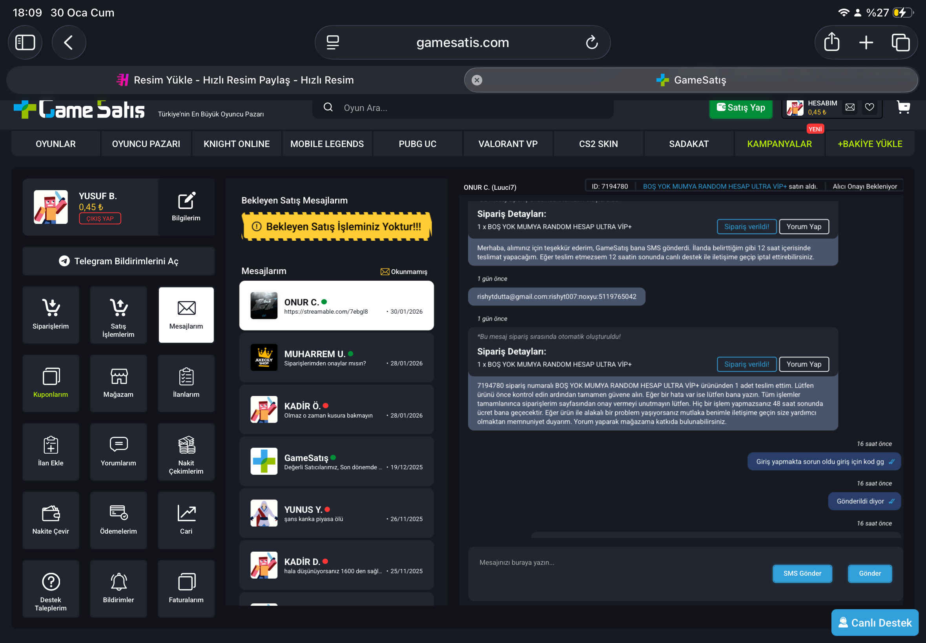The height and width of the screenshot is (643, 926).
Task: Tap the gamesatis.com address bar
Action: pyautogui.click(x=462, y=42)
